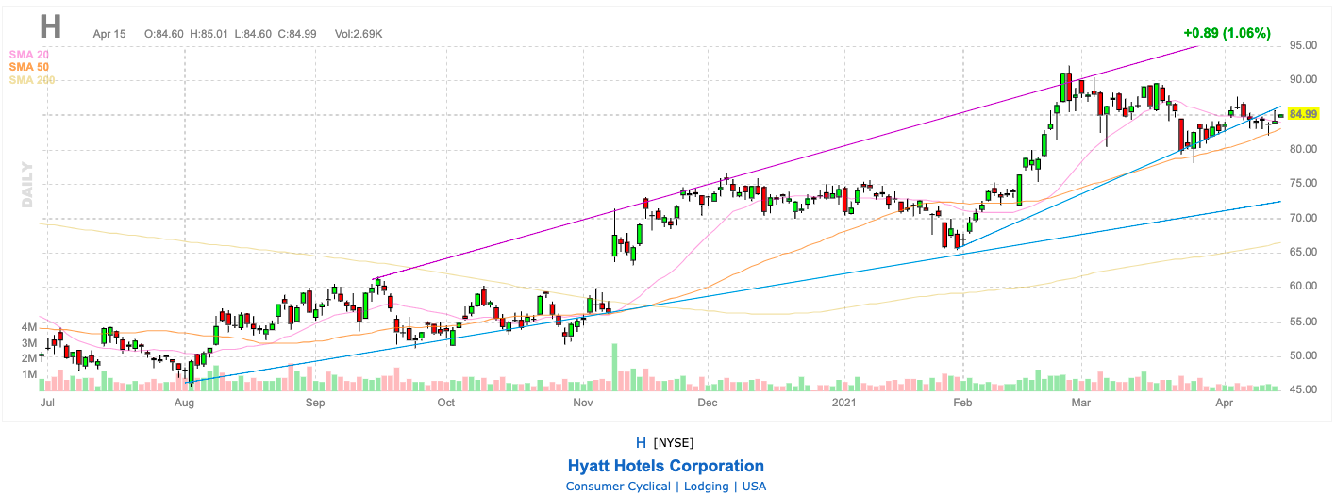1336x495 pixels.
Task: Open the Consumer Cyclical sector link
Action: (617, 487)
